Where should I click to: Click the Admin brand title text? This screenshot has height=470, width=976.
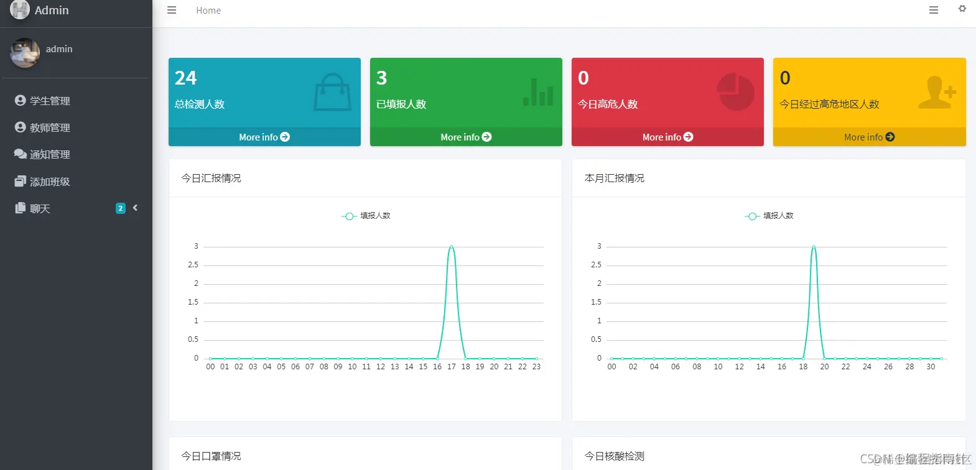(52, 10)
